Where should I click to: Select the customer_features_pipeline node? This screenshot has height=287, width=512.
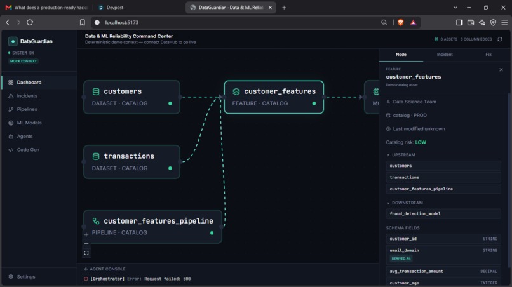pyautogui.click(x=152, y=226)
